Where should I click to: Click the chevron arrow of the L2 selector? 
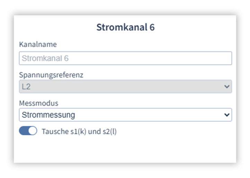click(227, 87)
